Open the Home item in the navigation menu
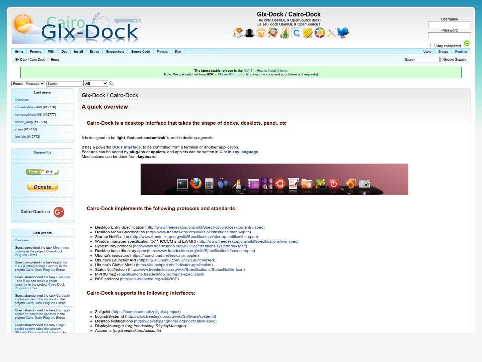Image resolution: width=482 pixels, height=362 pixels. 19,52
